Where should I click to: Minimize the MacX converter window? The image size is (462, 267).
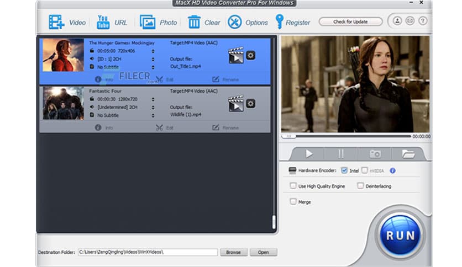point(411,3)
